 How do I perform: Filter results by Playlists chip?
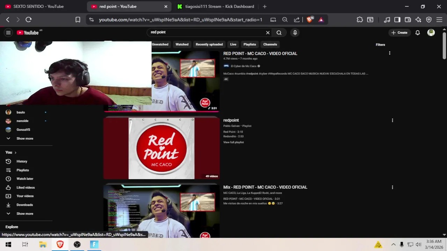pyautogui.click(x=250, y=44)
